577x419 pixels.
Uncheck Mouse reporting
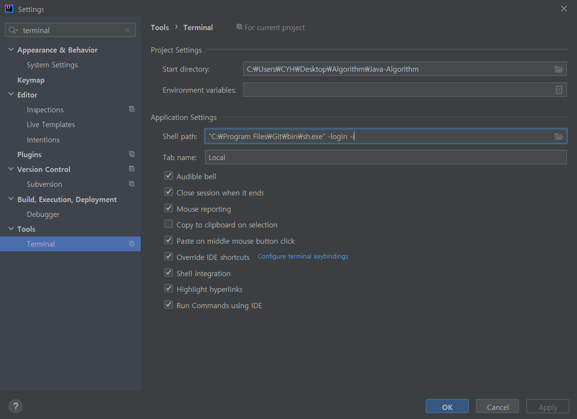168,208
